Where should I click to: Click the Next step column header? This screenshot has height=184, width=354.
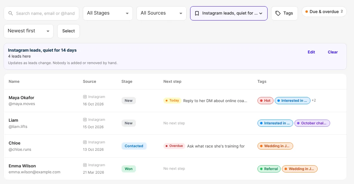click(x=172, y=81)
